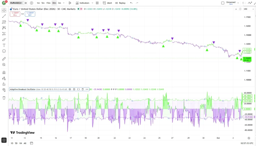Select the 1D date range
256x146 pixels.
pos(12,143)
